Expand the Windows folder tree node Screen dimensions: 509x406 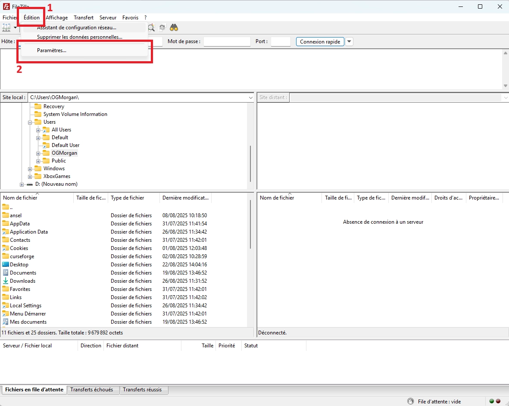(30, 169)
